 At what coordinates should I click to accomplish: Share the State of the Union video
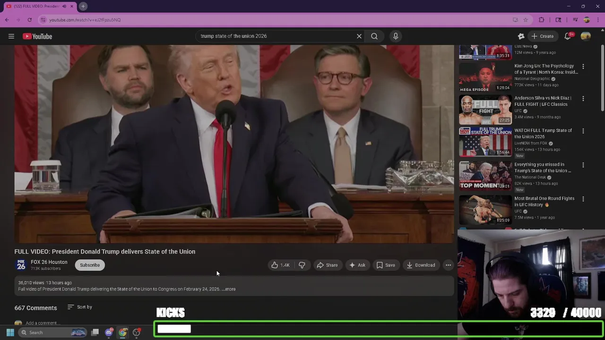(327, 265)
